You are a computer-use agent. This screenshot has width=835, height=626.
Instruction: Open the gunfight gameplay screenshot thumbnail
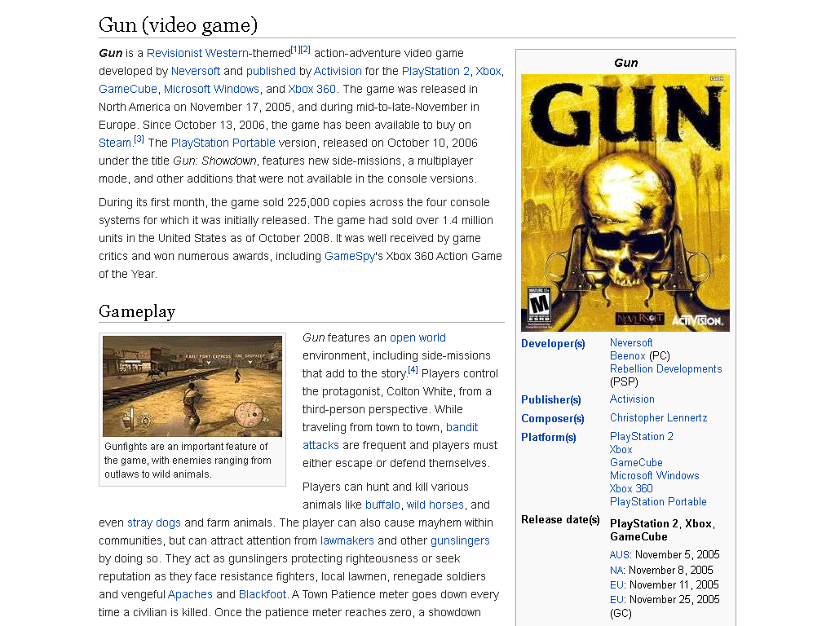point(192,386)
